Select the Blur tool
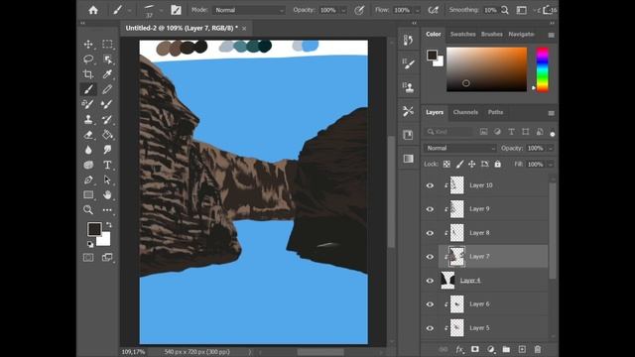This screenshot has width=635, height=357. coord(88,150)
